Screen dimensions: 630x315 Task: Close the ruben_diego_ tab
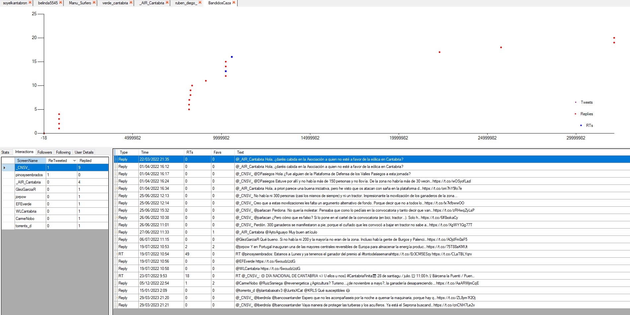[x=200, y=3]
